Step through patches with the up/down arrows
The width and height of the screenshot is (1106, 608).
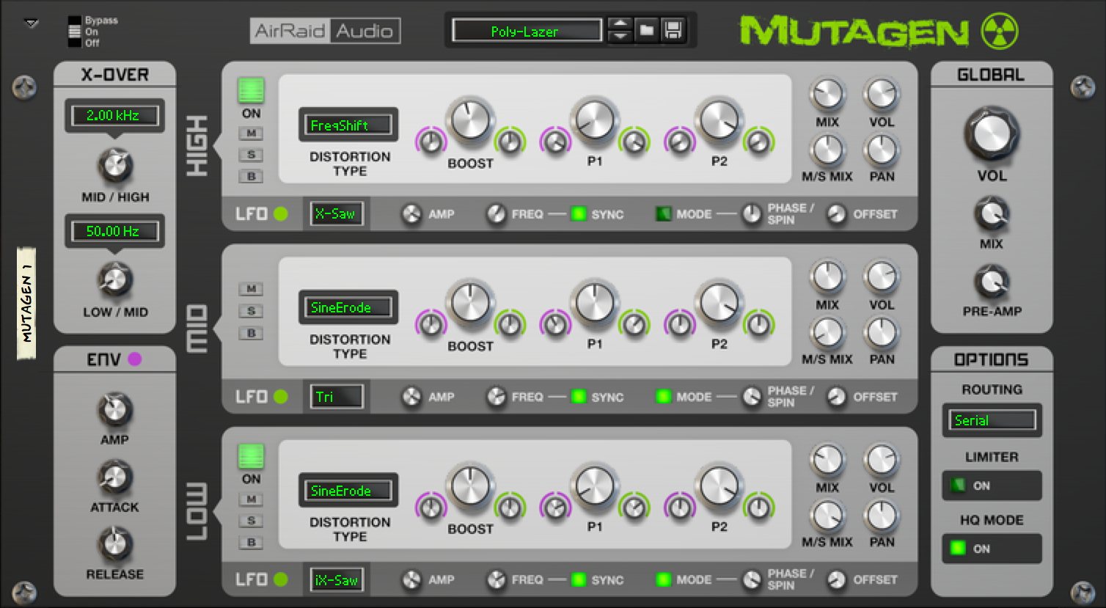620,31
